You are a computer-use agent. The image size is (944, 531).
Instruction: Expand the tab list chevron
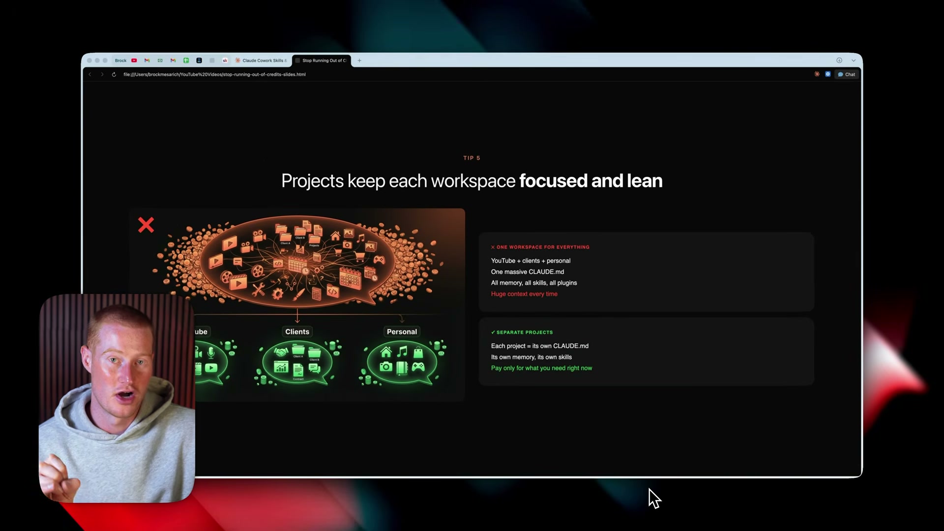pyautogui.click(x=854, y=60)
